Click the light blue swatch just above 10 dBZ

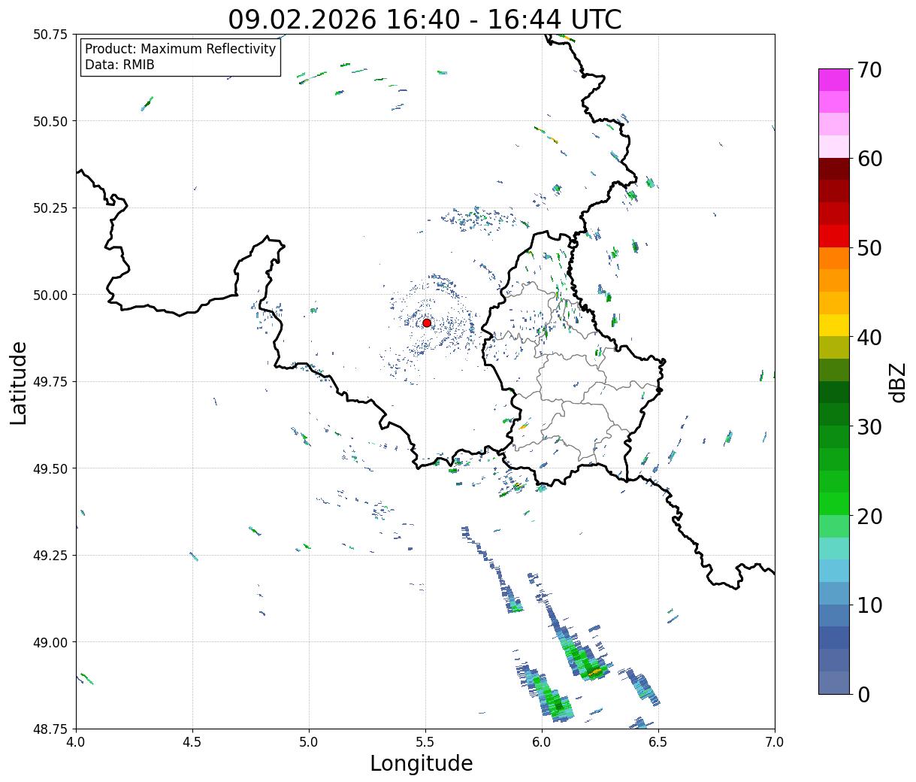pos(834,593)
